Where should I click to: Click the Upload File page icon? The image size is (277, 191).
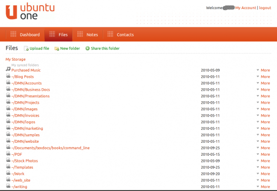point(26,48)
